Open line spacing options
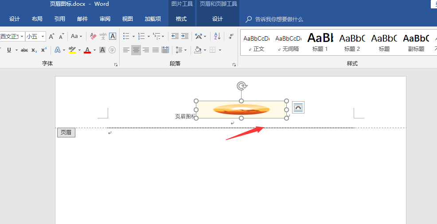The width and height of the screenshot is (437, 224). point(179,50)
